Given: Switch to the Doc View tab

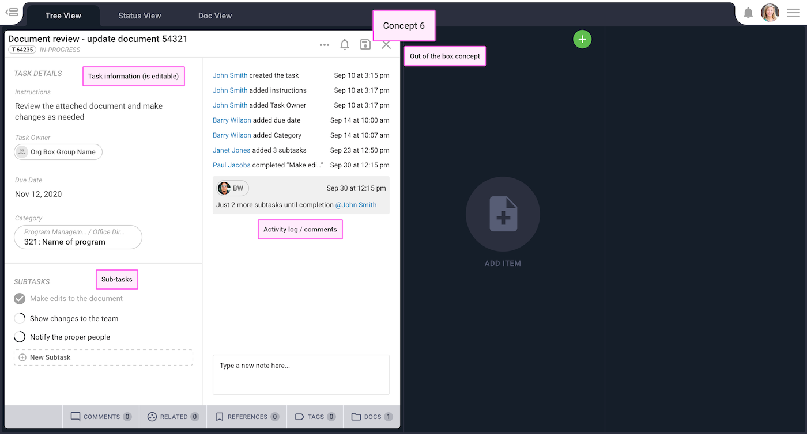Looking at the screenshot, I should [215, 16].
